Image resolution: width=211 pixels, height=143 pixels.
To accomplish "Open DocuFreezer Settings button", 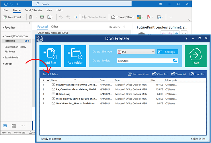I will [167, 52].
